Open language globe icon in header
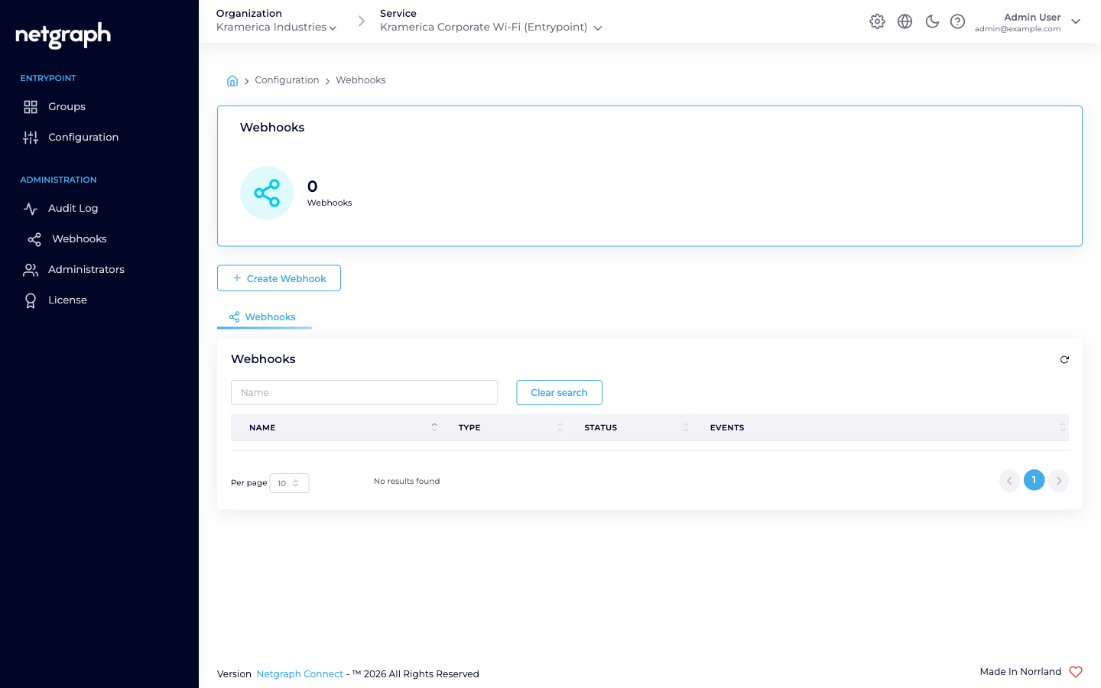The width and height of the screenshot is (1101, 688). coord(905,21)
